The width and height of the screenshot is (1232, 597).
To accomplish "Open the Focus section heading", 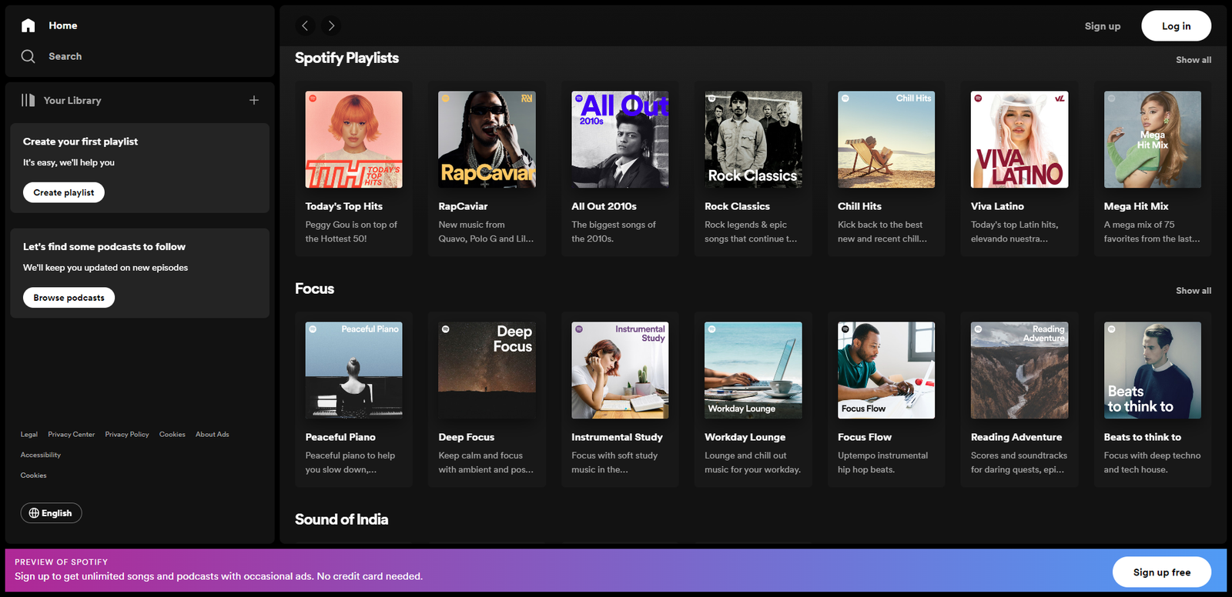I will (x=315, y=288).
